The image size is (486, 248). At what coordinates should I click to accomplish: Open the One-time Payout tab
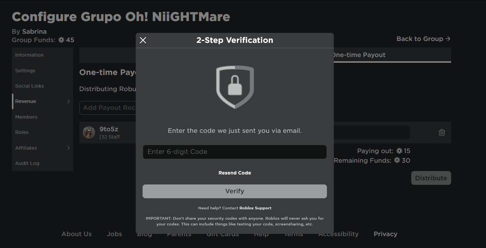359,55
